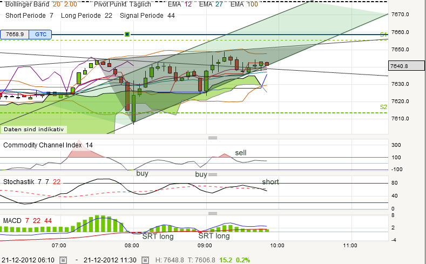
Task: Select the EMA 12 period value
Action: click(x=188, y=4)
